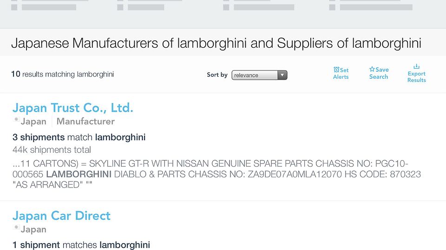The image size is (446, 250).
Task: Open the Japan Trust Co., Ltd. listing
Action: click(x=72, y=108)
